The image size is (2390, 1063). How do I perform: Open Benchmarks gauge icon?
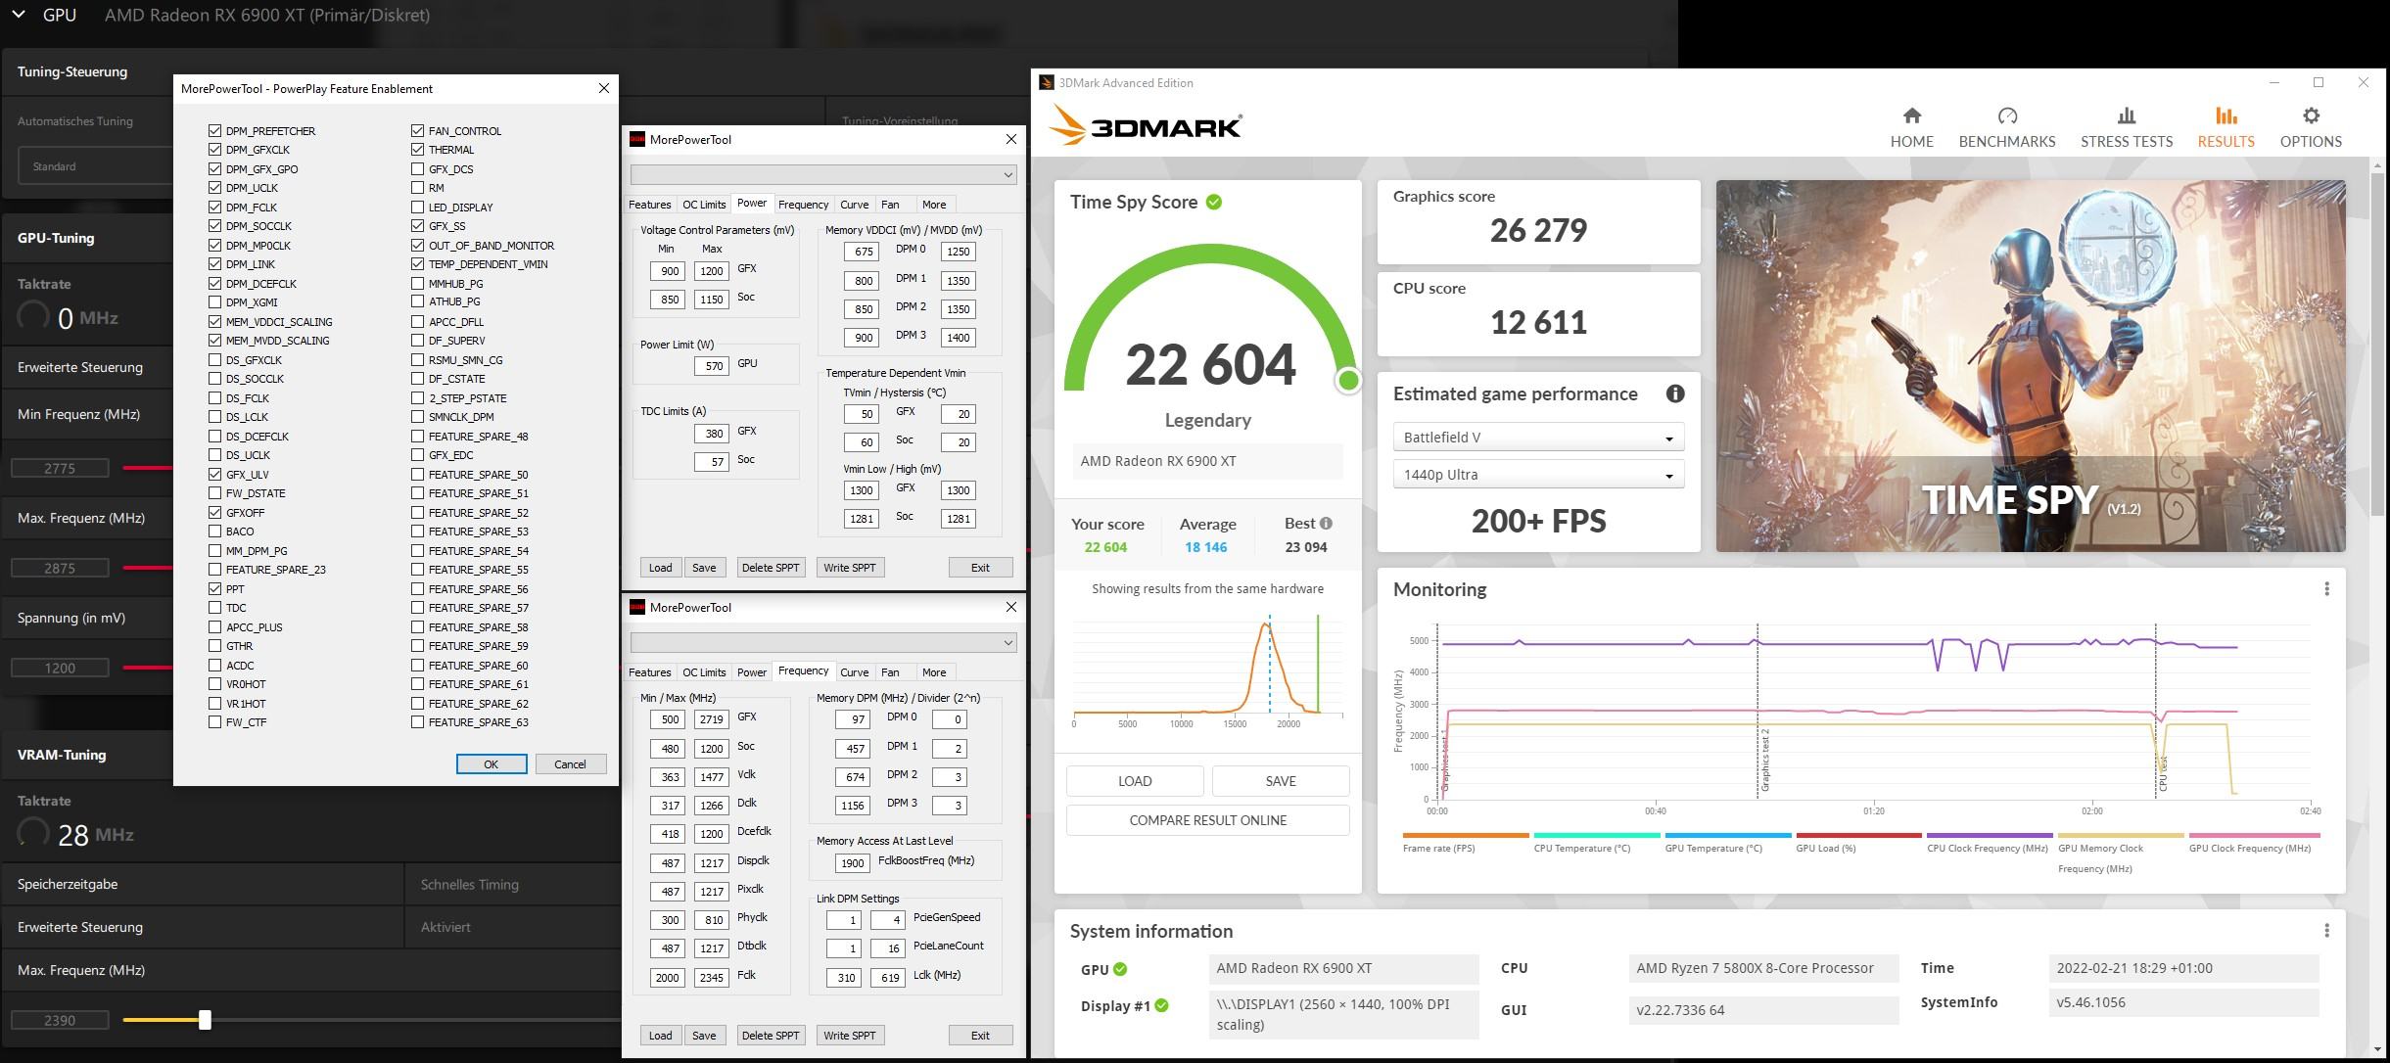2006,116
